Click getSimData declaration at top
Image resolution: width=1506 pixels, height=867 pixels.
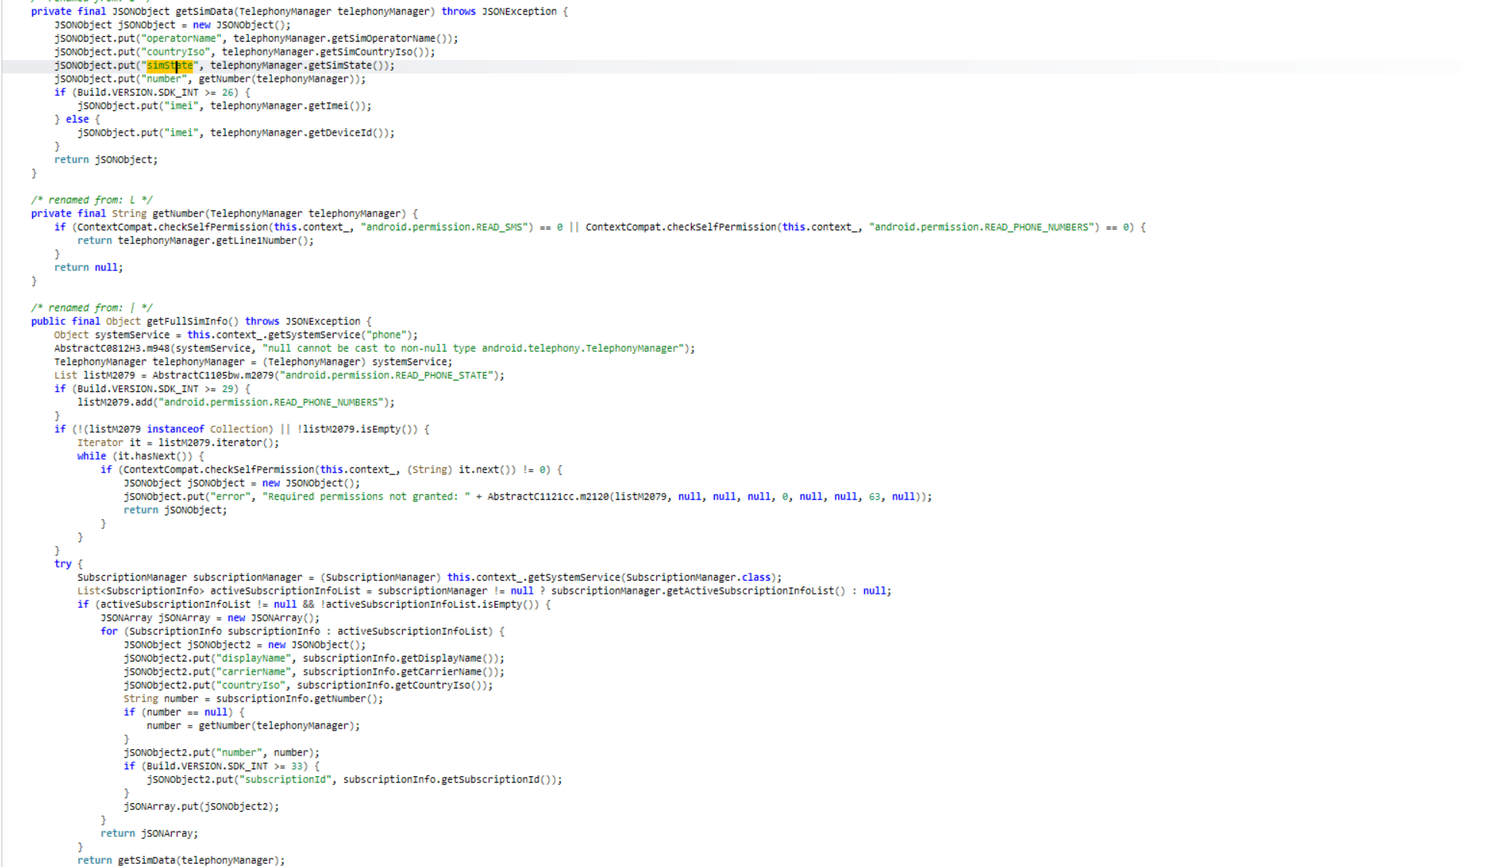click(x=203, y=12)
